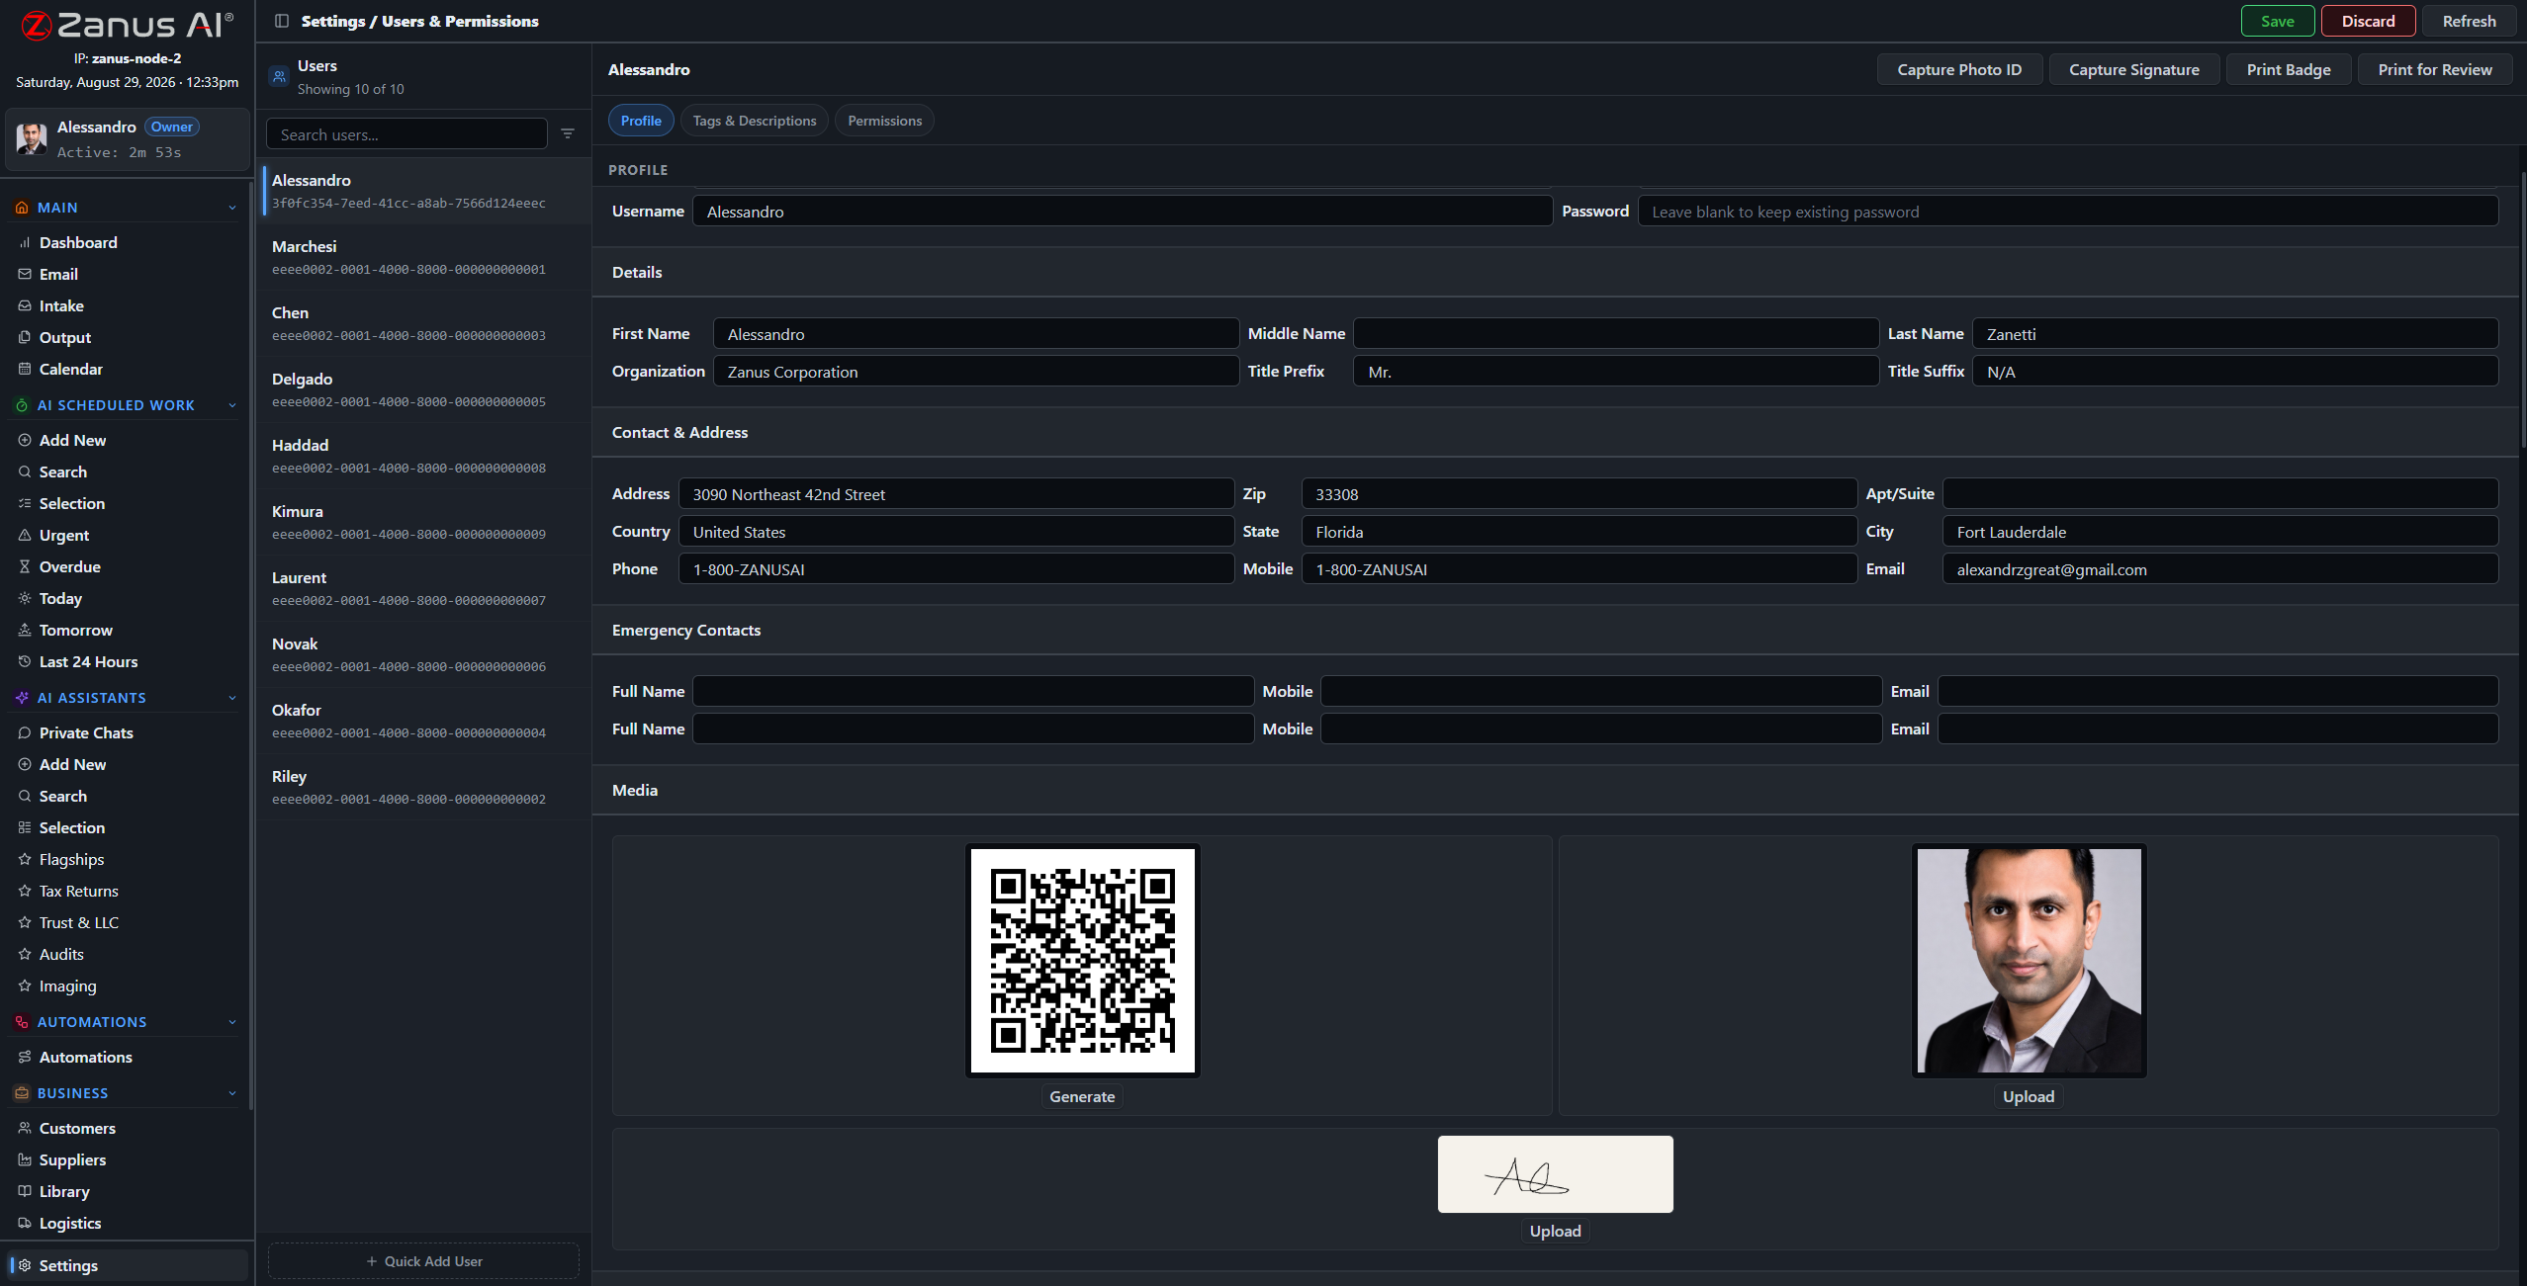Screen dimensions: 2527x1286
Task: Select user Marchesi in the list
Action: click(425, 257)
